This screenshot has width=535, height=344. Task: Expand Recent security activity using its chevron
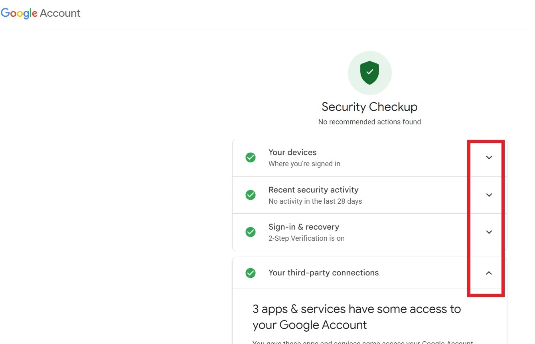tap(489, 195)
